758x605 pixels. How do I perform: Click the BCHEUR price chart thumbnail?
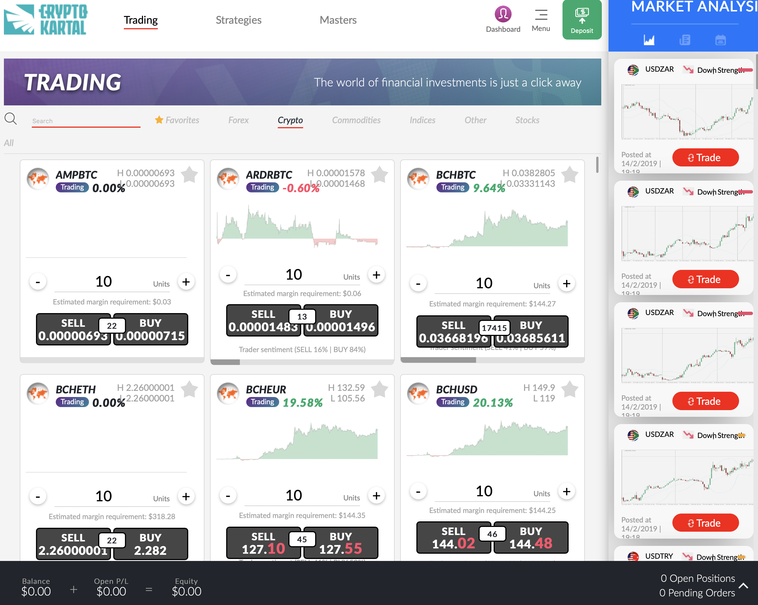tap(297, 442)
